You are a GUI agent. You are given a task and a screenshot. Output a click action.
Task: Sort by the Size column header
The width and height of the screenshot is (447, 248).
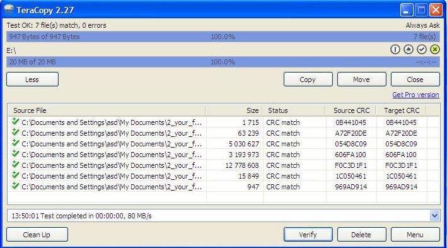point(234,110)
